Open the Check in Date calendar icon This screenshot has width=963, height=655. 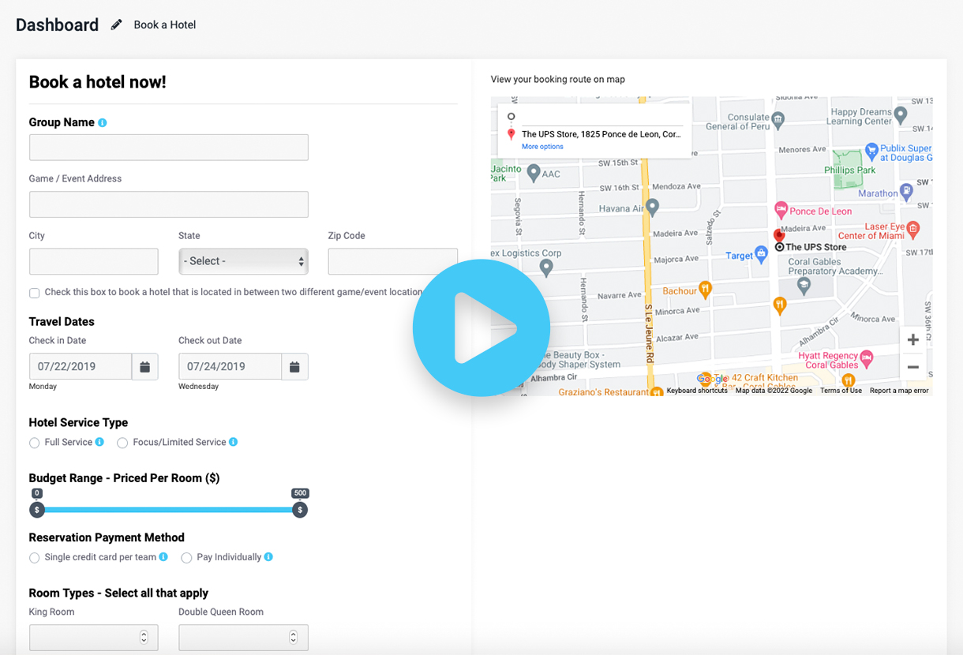point(145,367)
